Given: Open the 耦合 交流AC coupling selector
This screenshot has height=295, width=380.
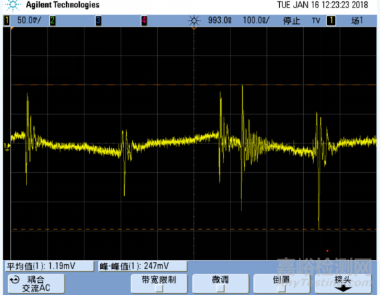Looking at the screenshot, I should tap(36, 283).
